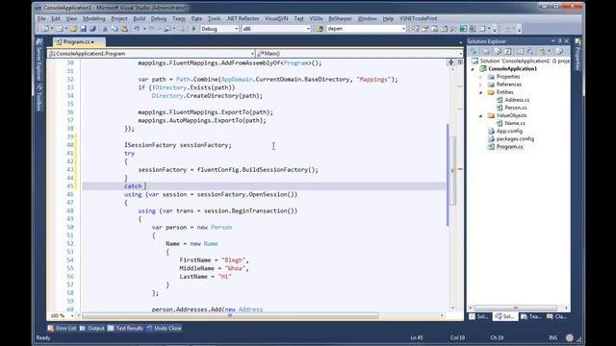Open the ConsoleApplication1.Program class dropdown
Viewport: 616px width, 346px height.
coord(151,54)
